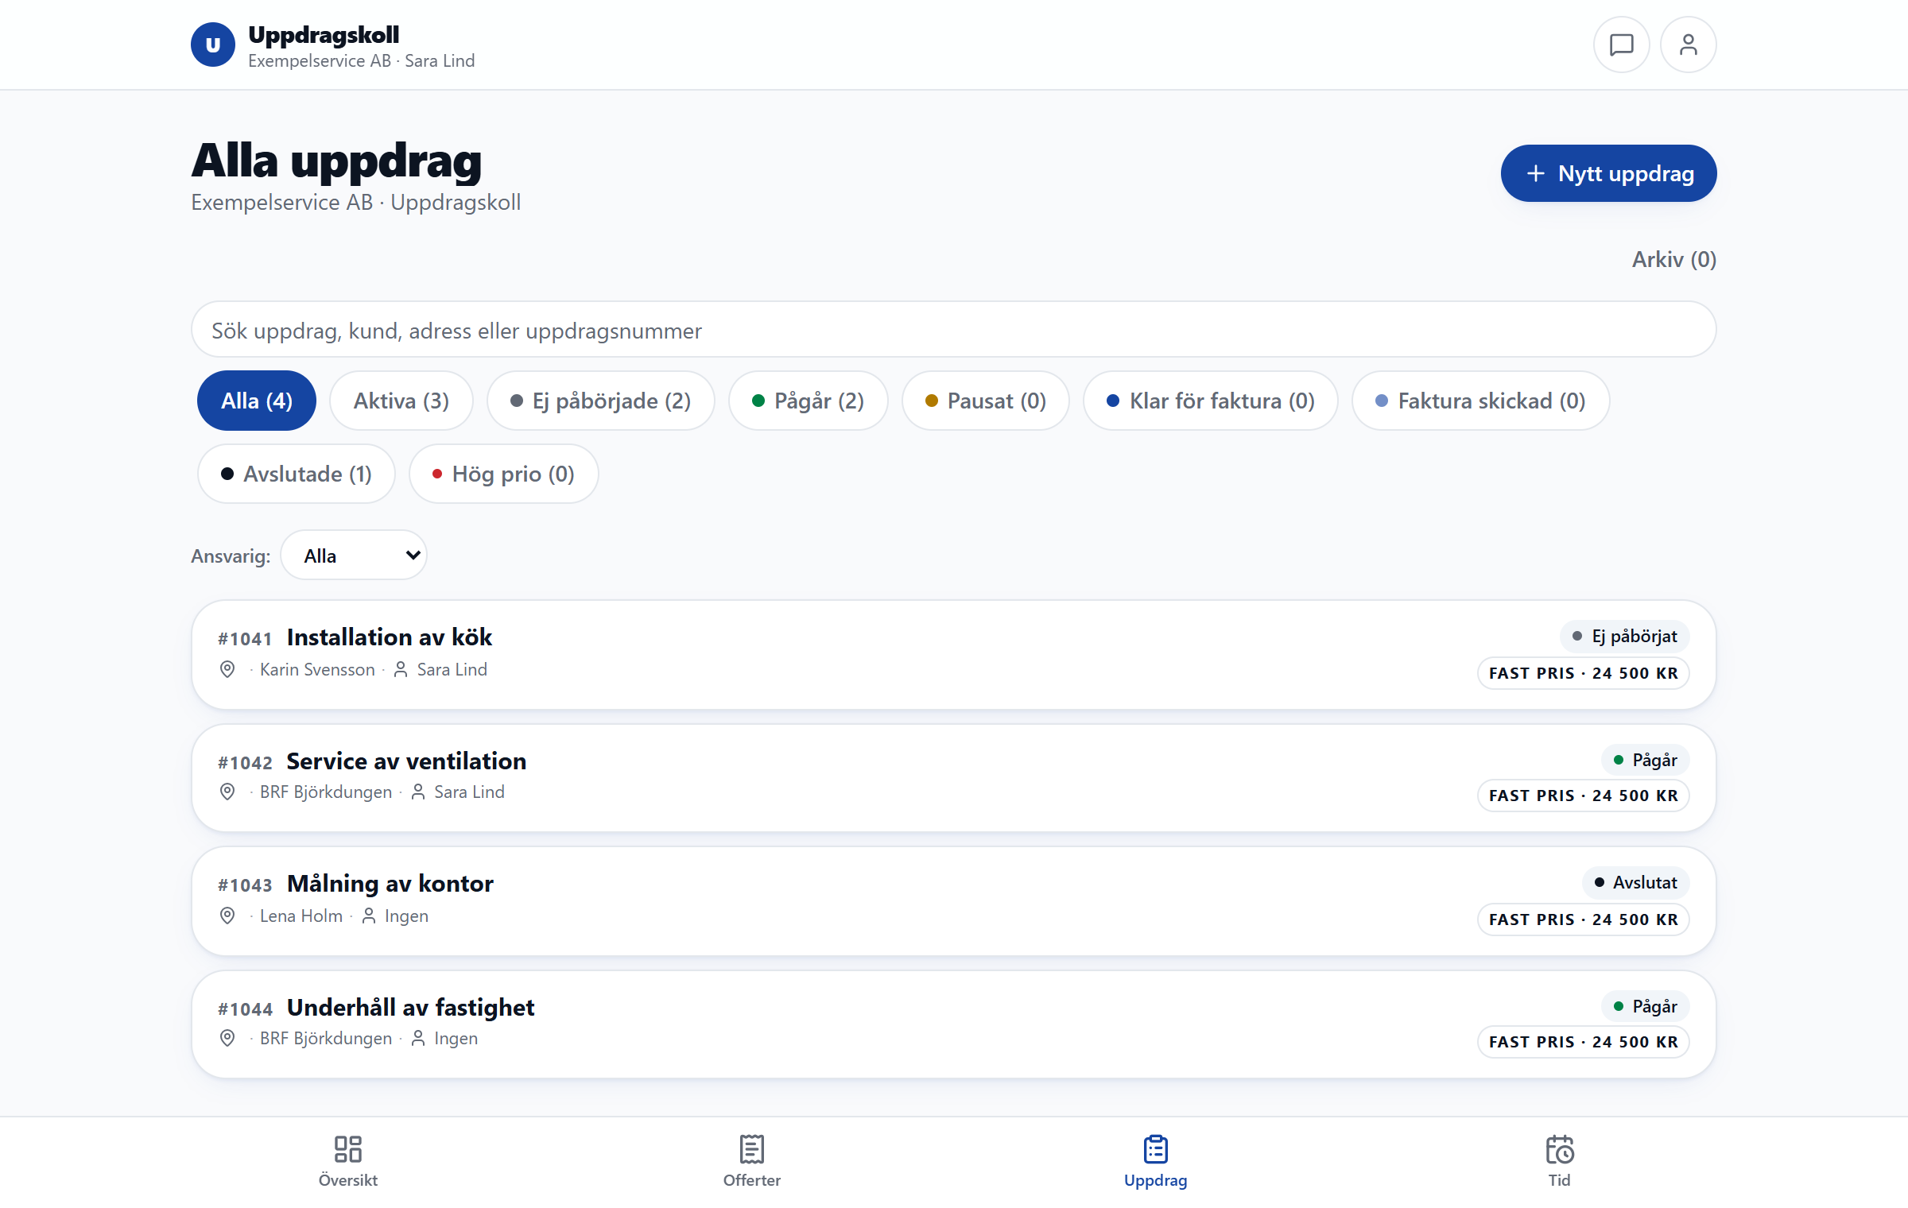Image resolution: width=1908 pixels, height=1208 pixels.
Task: Filter by Hög prio (0)
Action: coord(504,474)
